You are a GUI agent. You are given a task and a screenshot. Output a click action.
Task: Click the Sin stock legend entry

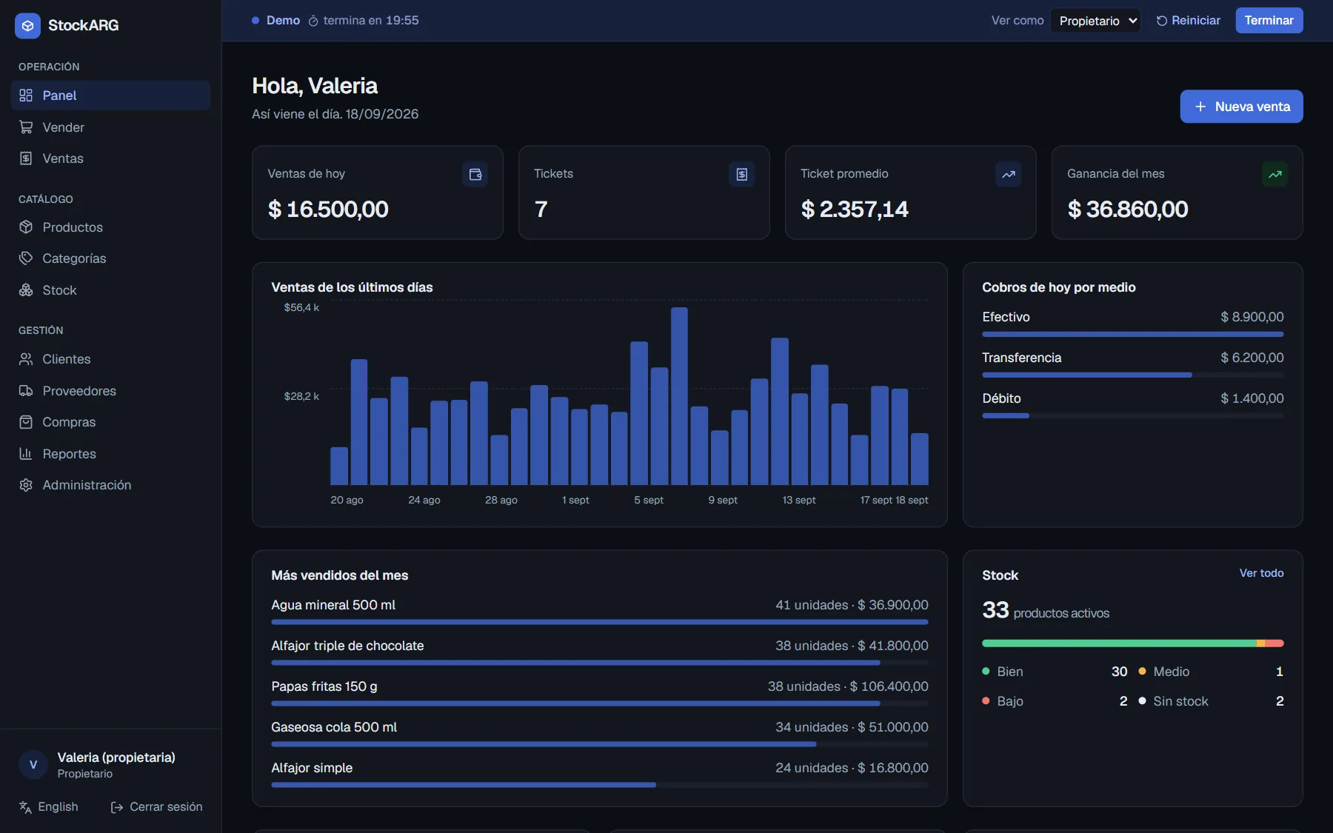pyautogui.click(x=1211, y=701)
